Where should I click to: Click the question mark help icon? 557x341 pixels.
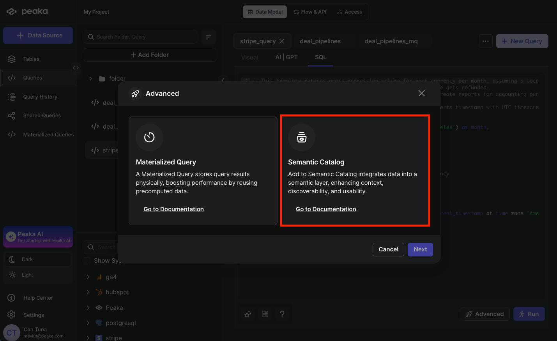coord(282,314)
